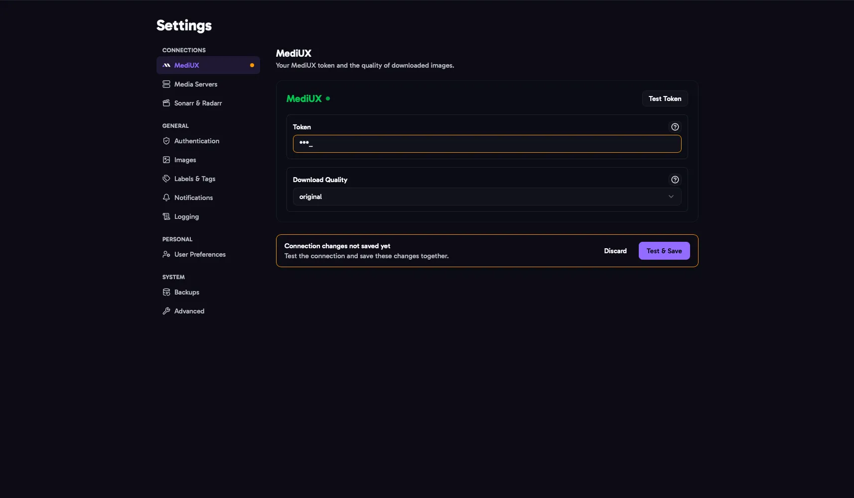
Task: Click the Backups database icon
Action: pos(166,292)
